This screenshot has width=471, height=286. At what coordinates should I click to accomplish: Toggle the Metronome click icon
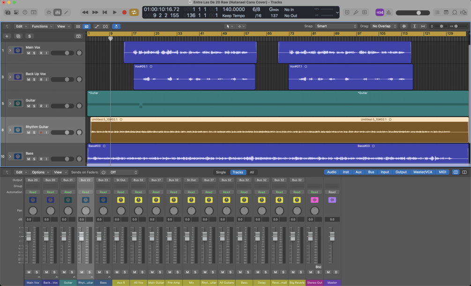pos(389,12)
